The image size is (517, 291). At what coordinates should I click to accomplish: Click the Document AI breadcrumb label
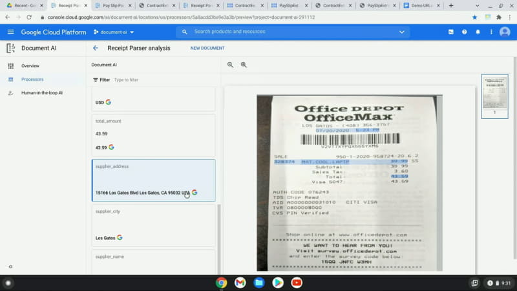(x=104, y=65)
